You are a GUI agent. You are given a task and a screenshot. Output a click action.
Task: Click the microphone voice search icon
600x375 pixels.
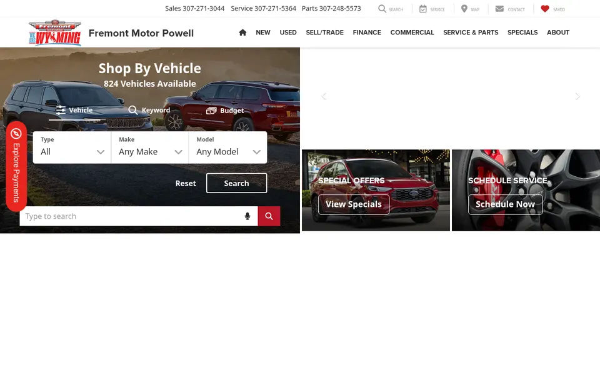click(247, 216)
